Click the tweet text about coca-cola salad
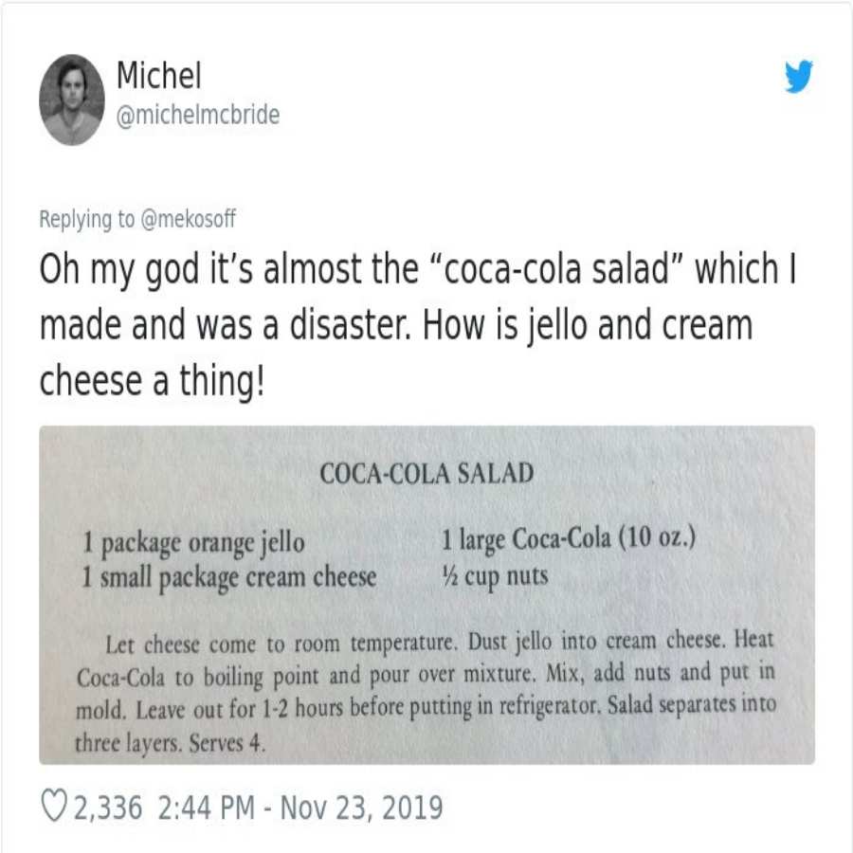 [x=418, y=324]
